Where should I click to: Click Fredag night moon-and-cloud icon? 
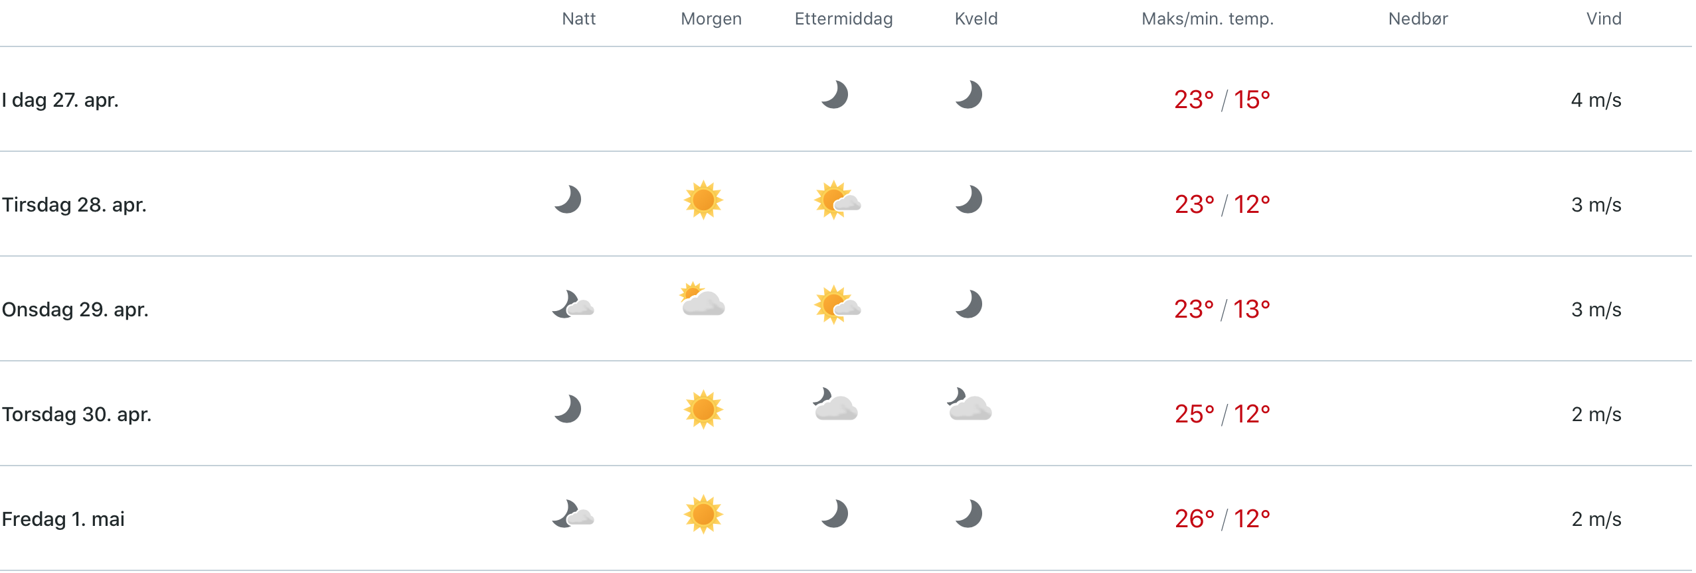573,514
